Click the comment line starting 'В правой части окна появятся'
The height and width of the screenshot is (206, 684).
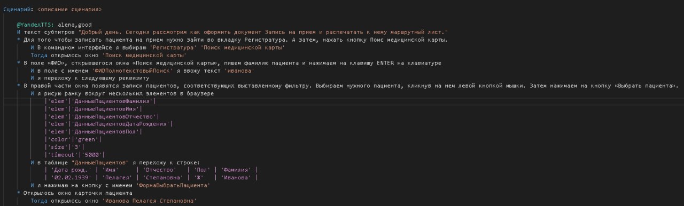point(348,85)
